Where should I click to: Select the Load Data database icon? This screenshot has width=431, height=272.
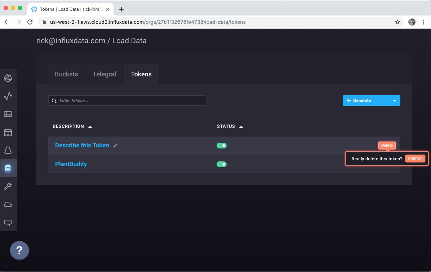pos(8,168)
